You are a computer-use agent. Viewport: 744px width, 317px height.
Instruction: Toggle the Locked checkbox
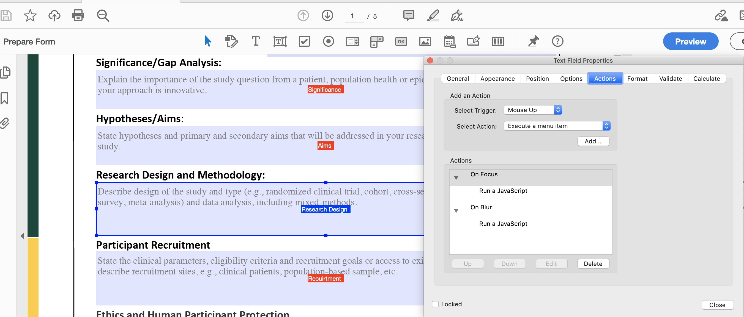435,304
